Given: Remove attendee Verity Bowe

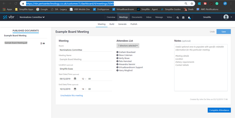Looking at the screenshot, I should point(117,58).
